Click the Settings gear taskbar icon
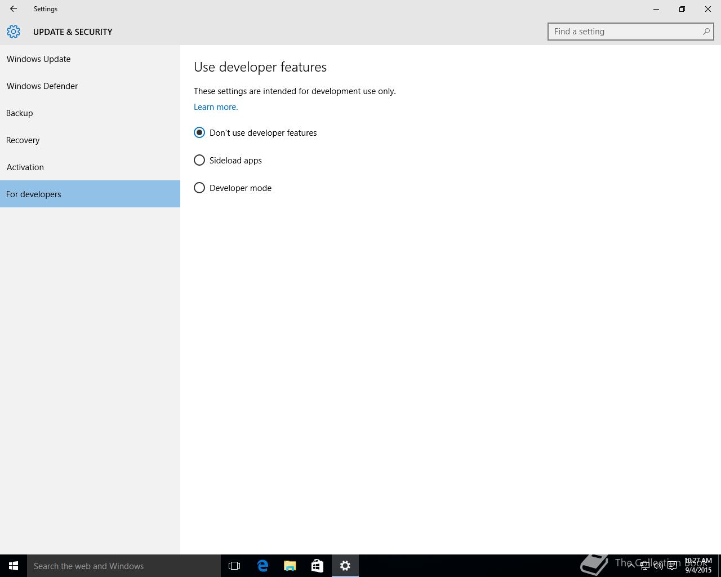 tap(345, 566)
